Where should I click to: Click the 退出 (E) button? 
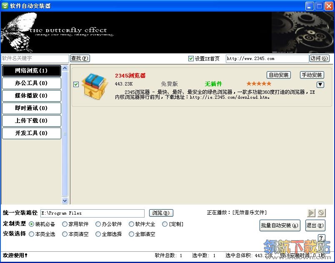coord(315,225)
